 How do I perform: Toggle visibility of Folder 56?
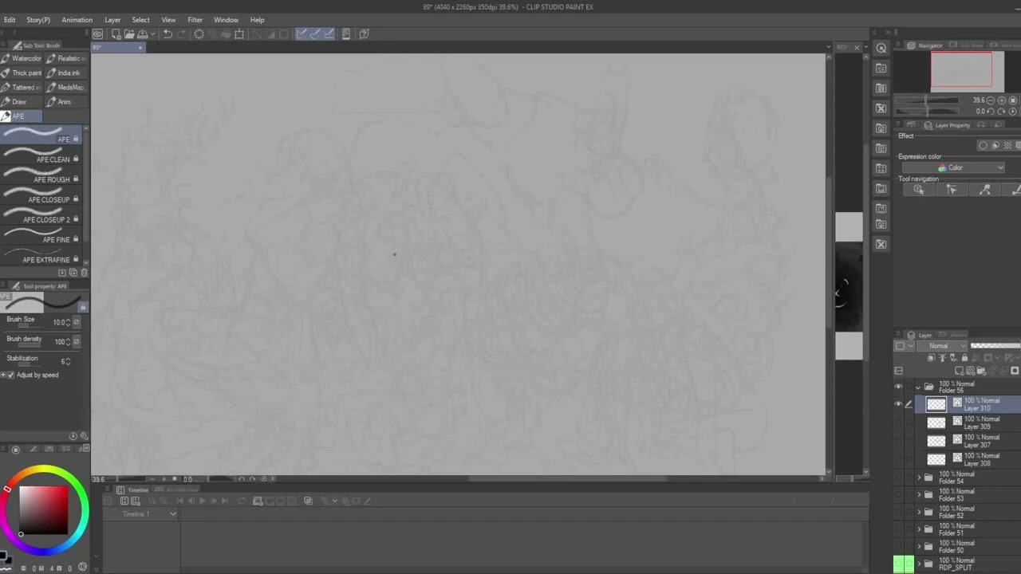pos(898,387)
